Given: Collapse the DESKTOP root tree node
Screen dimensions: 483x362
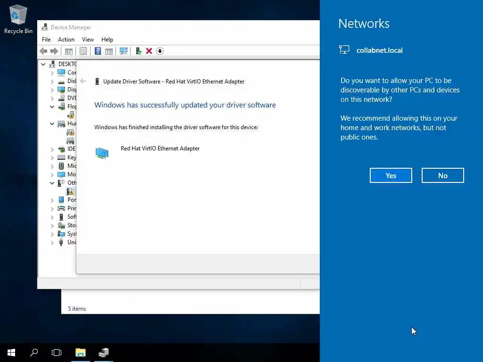Looking at the screenshot, I should [x=43, y=64].
